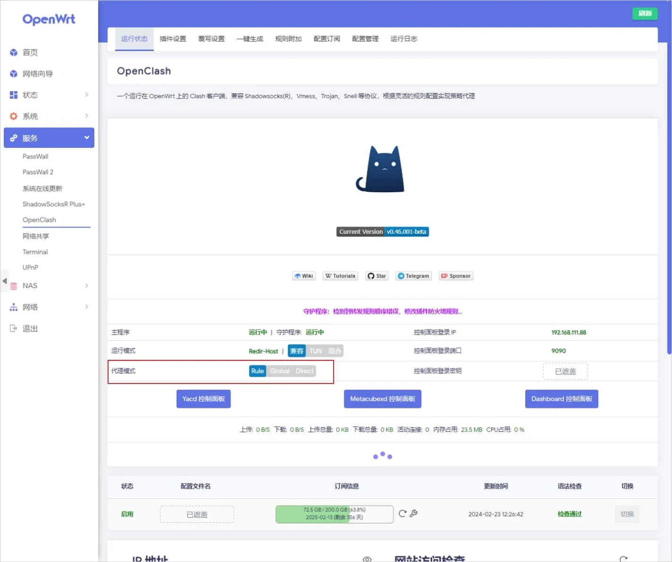672x562 pixels.
Task: Click the OpenWrt logo
Action: (49, 19)
